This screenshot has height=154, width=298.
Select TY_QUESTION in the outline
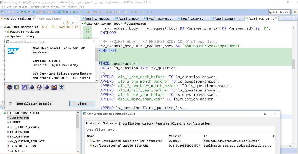(19, 132)
